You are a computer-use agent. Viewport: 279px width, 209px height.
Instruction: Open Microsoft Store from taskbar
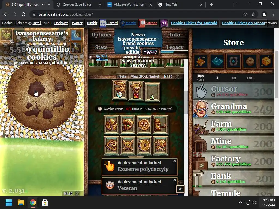coord(45,202)
